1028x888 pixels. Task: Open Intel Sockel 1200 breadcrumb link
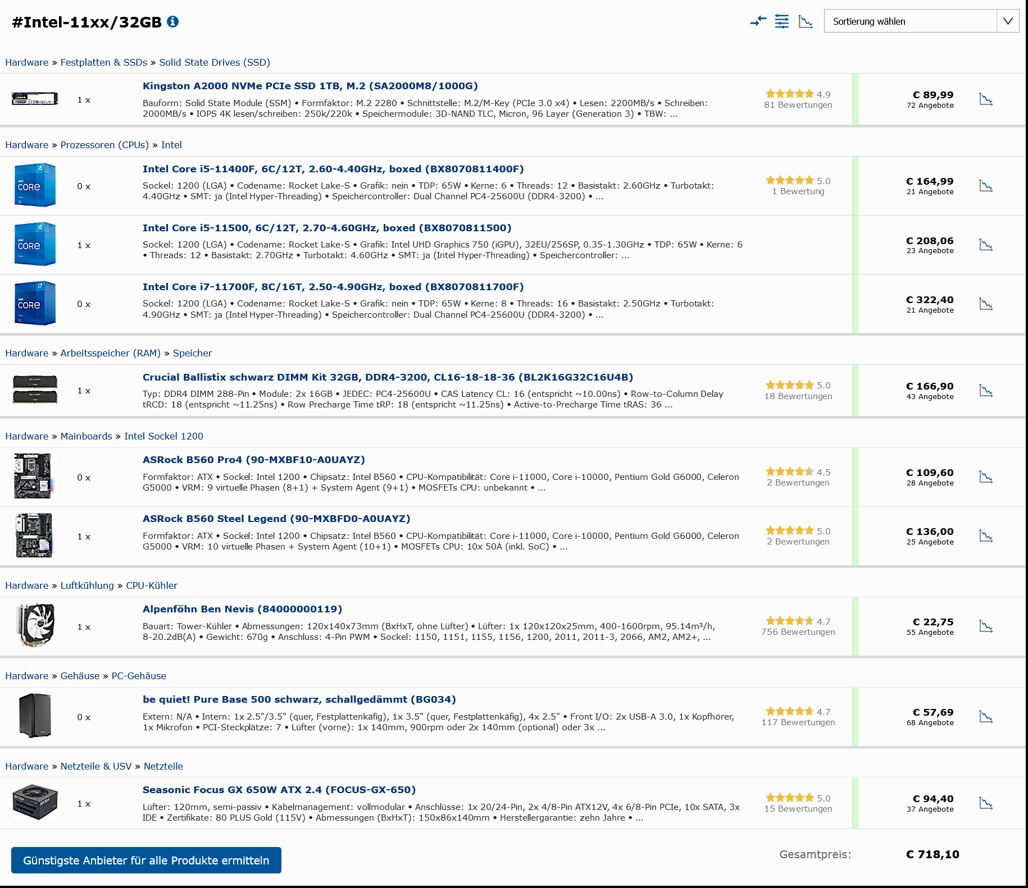[163, 436]
